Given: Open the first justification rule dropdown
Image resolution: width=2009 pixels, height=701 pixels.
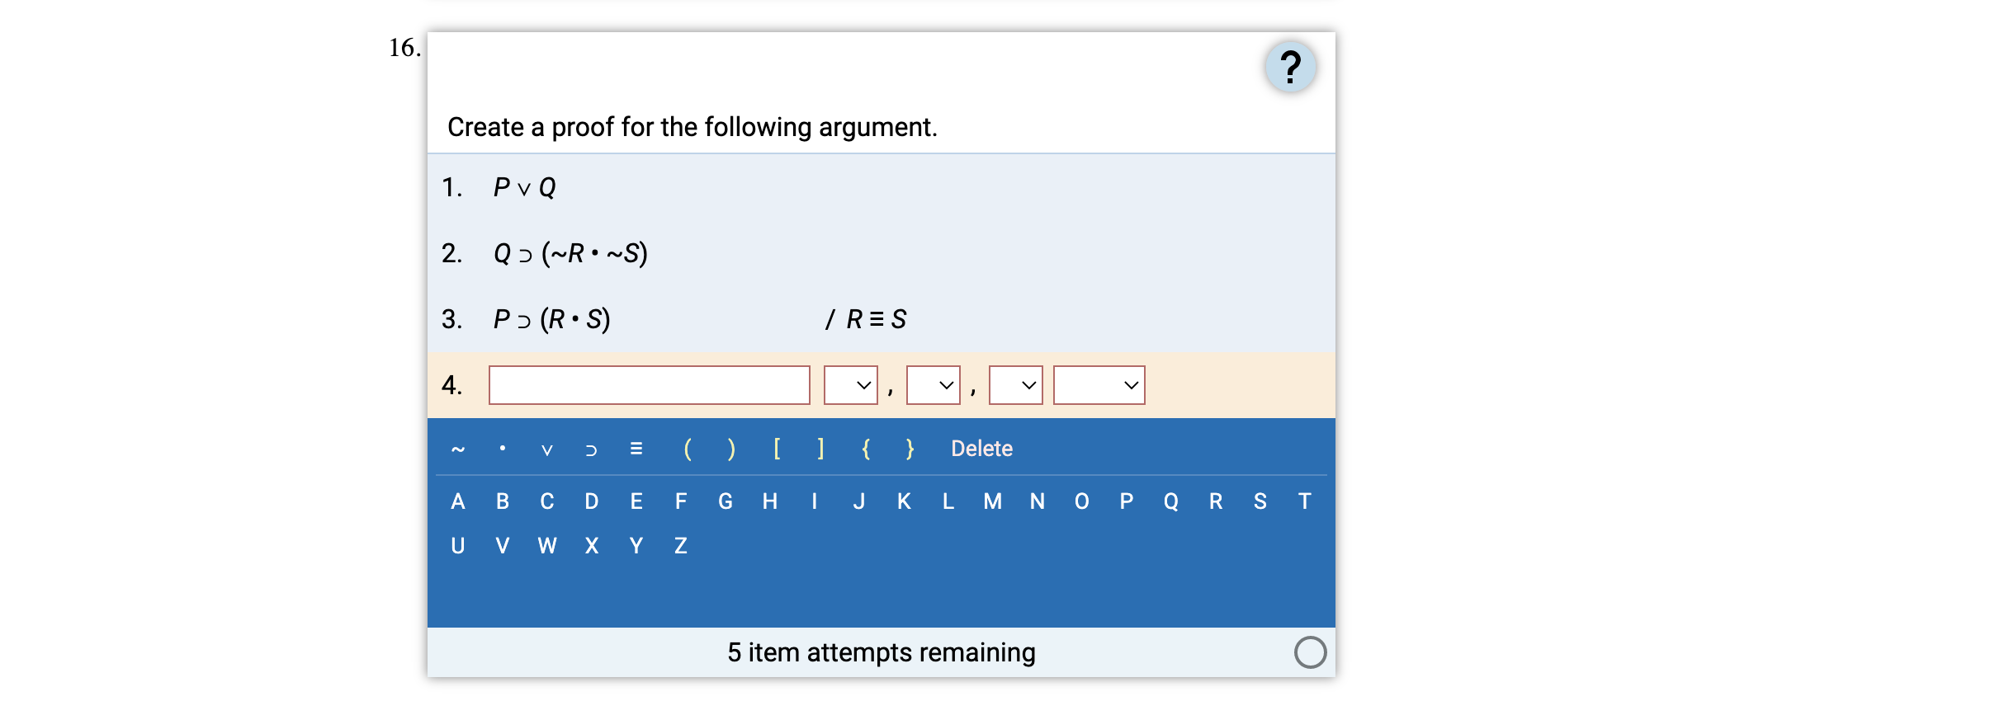Looking at the screenshot, I should pyautogui.click(x=851, y=384).
